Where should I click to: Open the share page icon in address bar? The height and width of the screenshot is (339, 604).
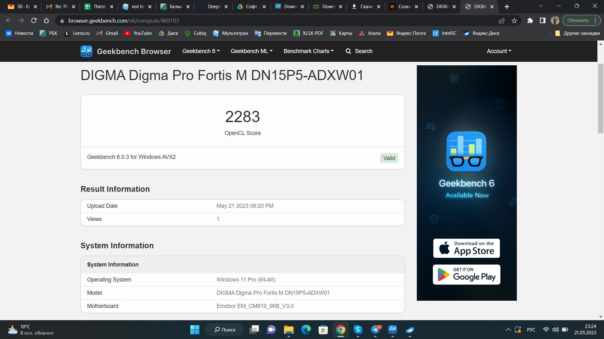point(502,20)
